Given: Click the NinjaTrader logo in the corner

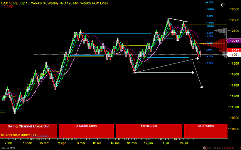Looking at the screenshot, I should pyautogui.click(x=222, y=148).
